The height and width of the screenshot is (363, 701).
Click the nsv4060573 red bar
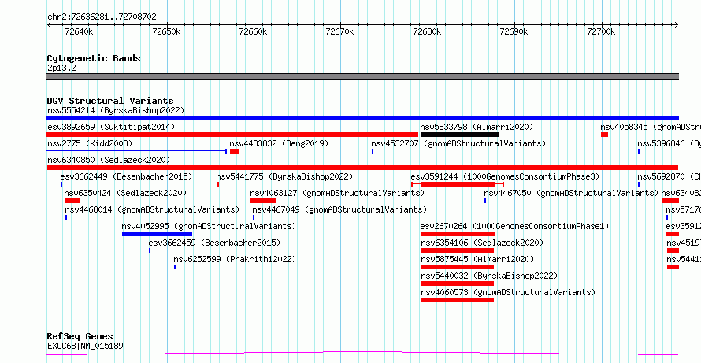(458, 300)
